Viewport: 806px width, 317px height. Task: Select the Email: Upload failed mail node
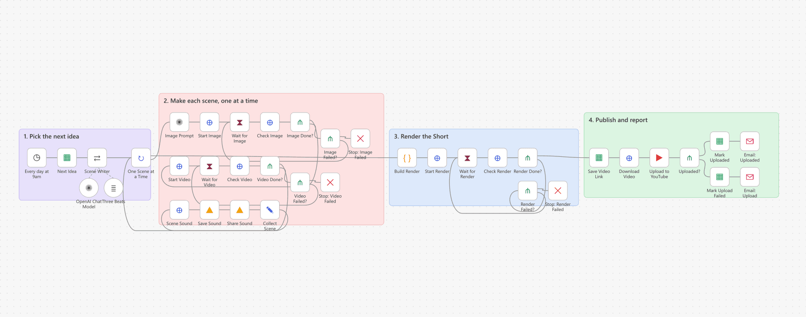click(750, 177)
